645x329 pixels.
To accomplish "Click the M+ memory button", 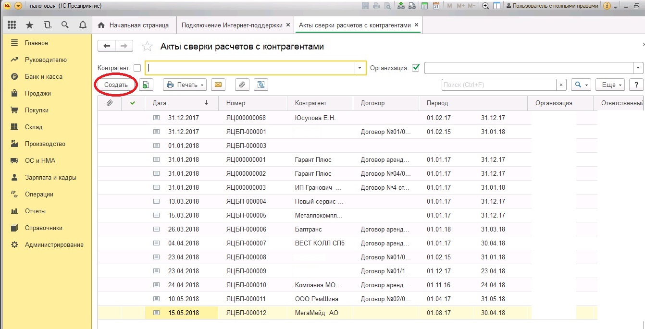I will point(460,6).
